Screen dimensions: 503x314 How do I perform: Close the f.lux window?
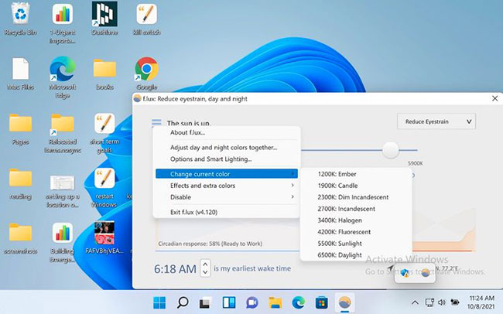tap(495, 98)
